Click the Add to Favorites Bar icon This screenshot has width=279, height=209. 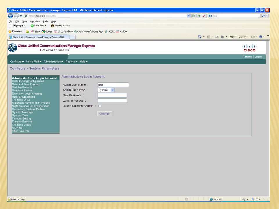click(27, 31)
